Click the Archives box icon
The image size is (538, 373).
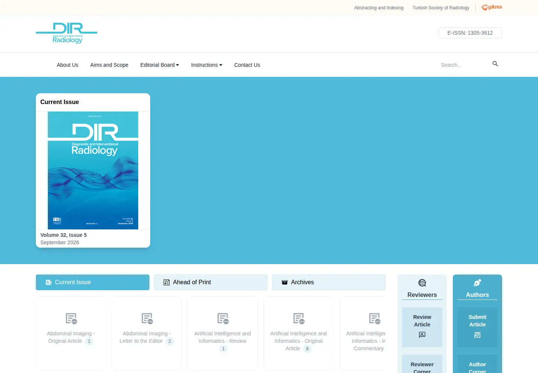[x=285, y=282]
